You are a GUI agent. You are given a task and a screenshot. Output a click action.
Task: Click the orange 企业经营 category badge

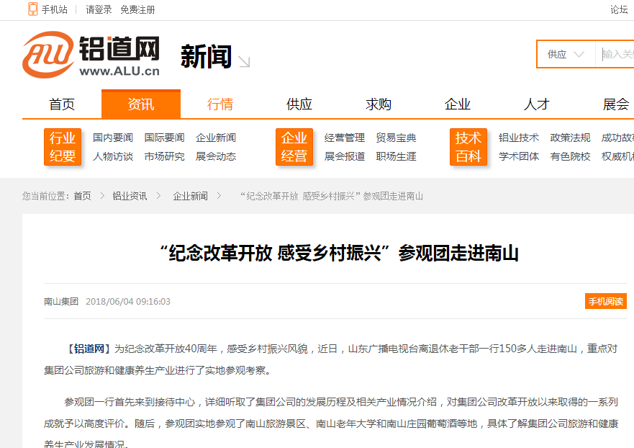point(294,147)
